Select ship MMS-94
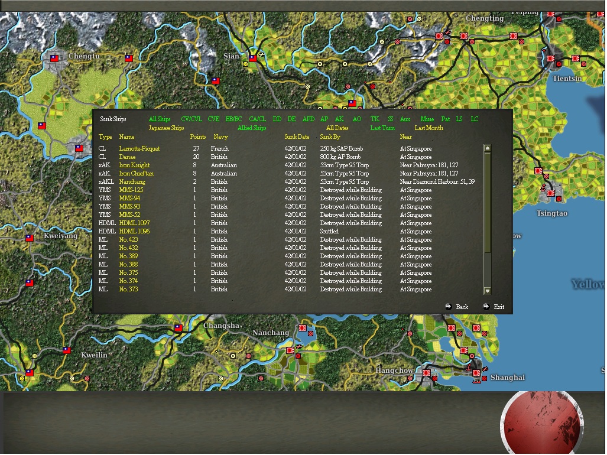 [129, 199]
